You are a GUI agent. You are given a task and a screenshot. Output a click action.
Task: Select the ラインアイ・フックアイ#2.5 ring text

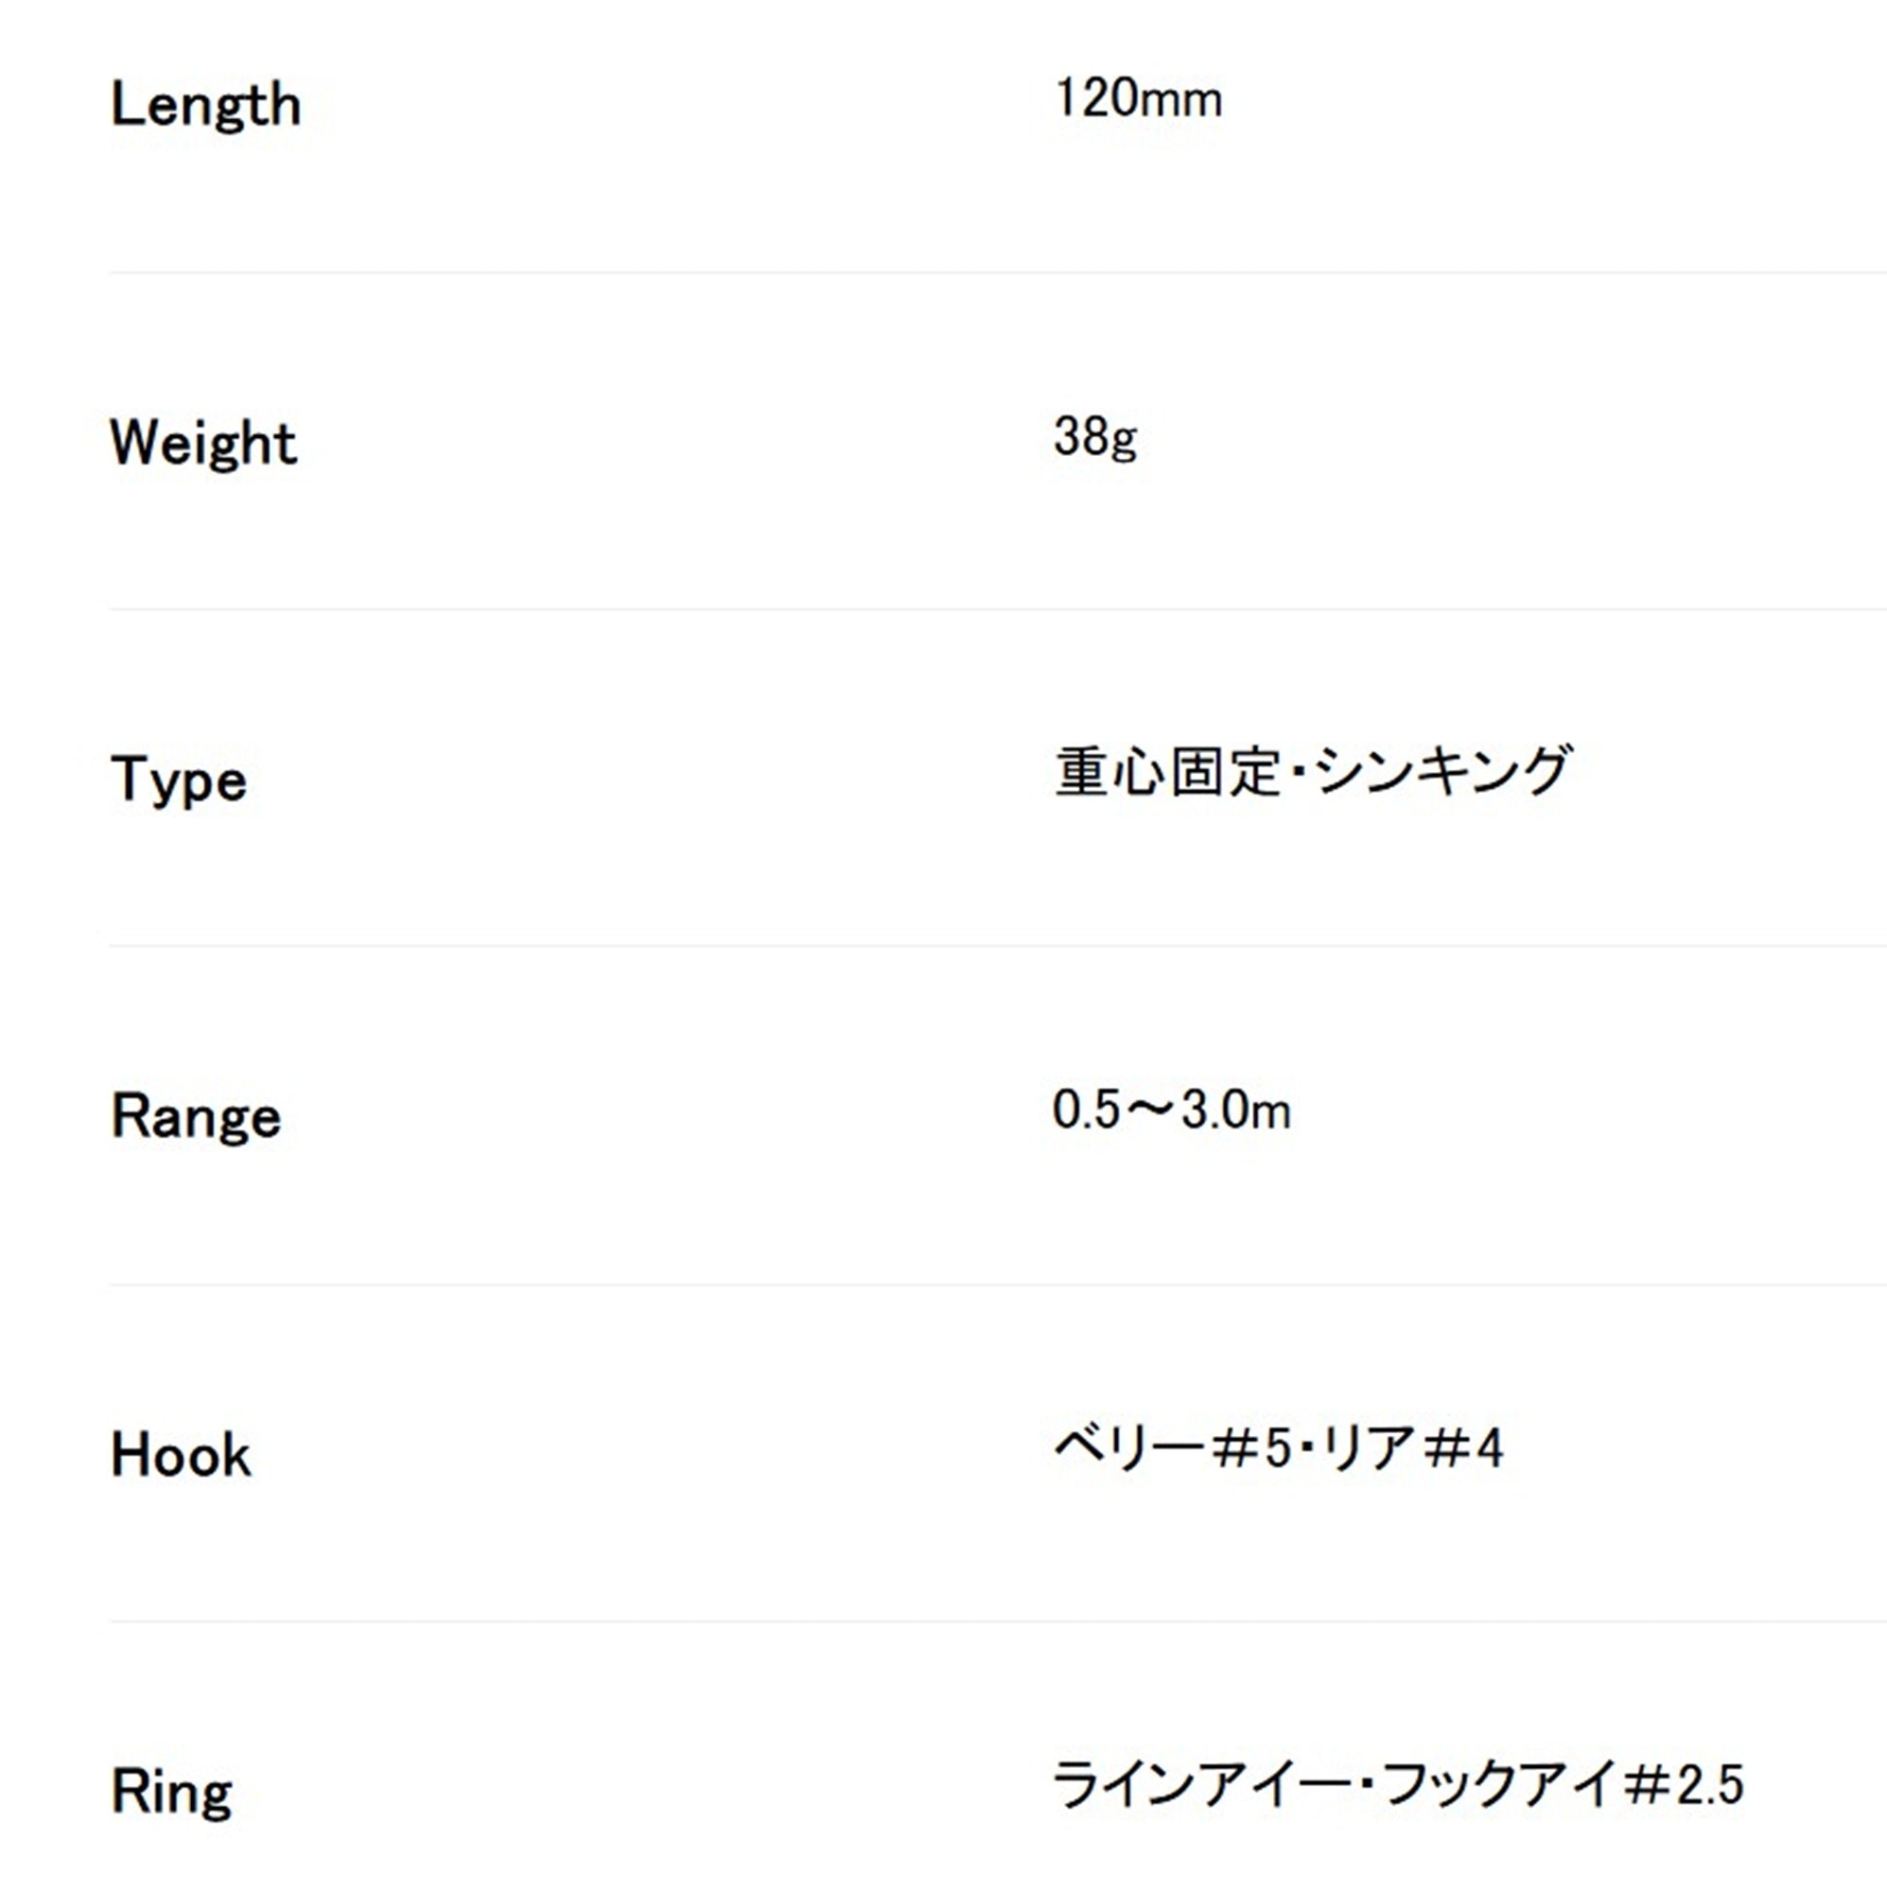click(x=1398, y=1784)
